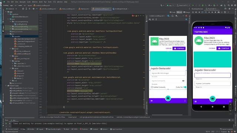Toggle Habilitar Contraseña checkbox in preview

152,87
